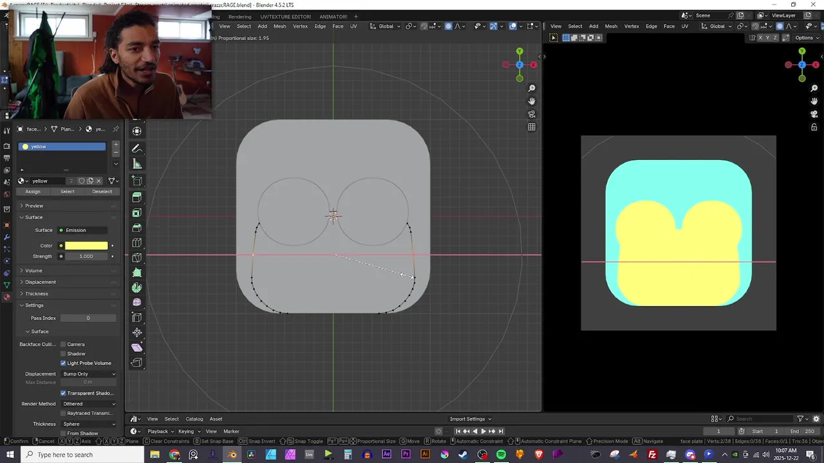Uncheck Transparent Shadows option

click(x=63, y=393)
